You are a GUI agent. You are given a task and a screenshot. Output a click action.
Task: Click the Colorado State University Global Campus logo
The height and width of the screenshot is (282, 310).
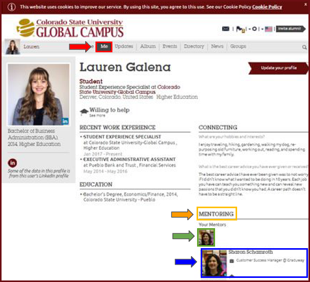pos(70,28)
